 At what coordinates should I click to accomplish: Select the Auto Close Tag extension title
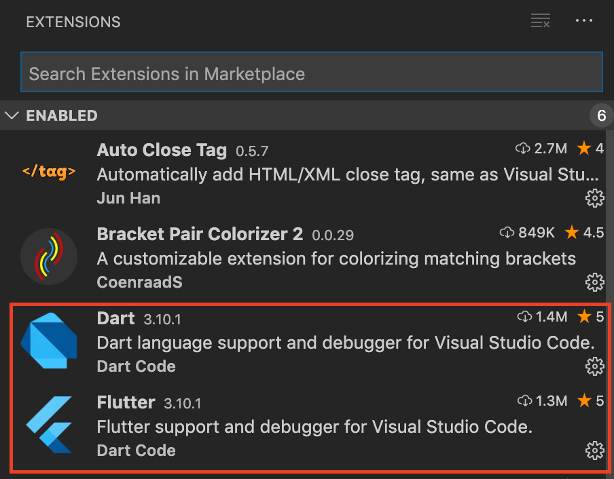tap(162, 149)
